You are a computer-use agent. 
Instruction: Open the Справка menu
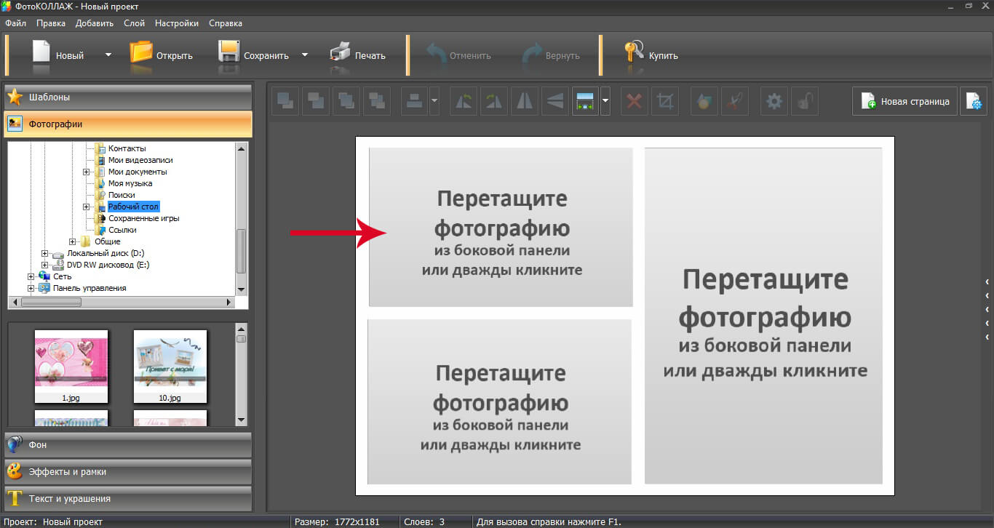[x=226, y=23]
